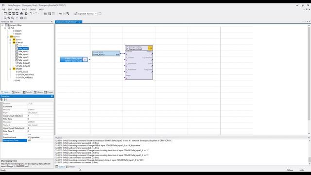Collapse the PLC tree node
This screenshot has width=311, height=175.
5,28
